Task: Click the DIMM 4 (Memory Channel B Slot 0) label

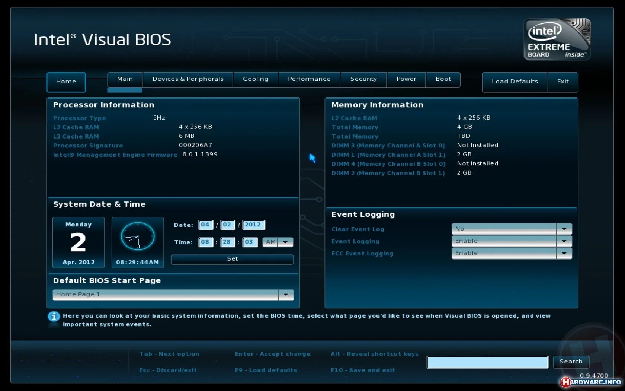Action: 388,164
